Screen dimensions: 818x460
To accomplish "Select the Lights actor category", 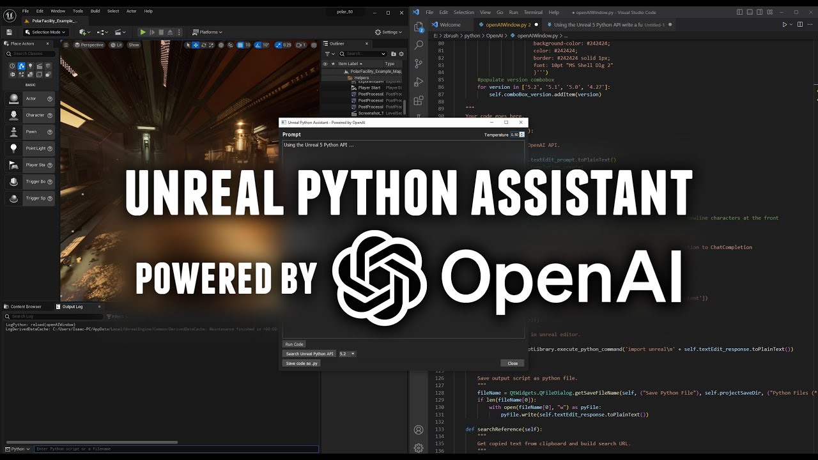I will pyautogui.click(x=30, y=66).
